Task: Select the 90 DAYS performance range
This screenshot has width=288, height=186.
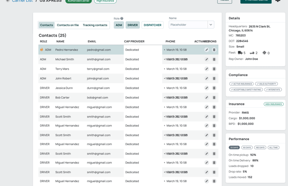Action: [247, 148]
